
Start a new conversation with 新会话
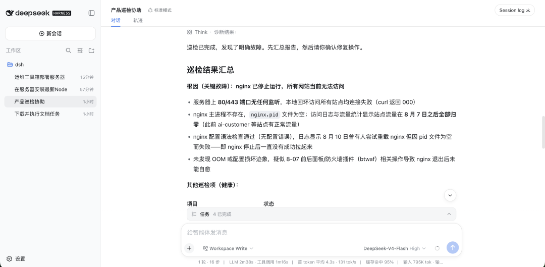click(x=50, y=34)
